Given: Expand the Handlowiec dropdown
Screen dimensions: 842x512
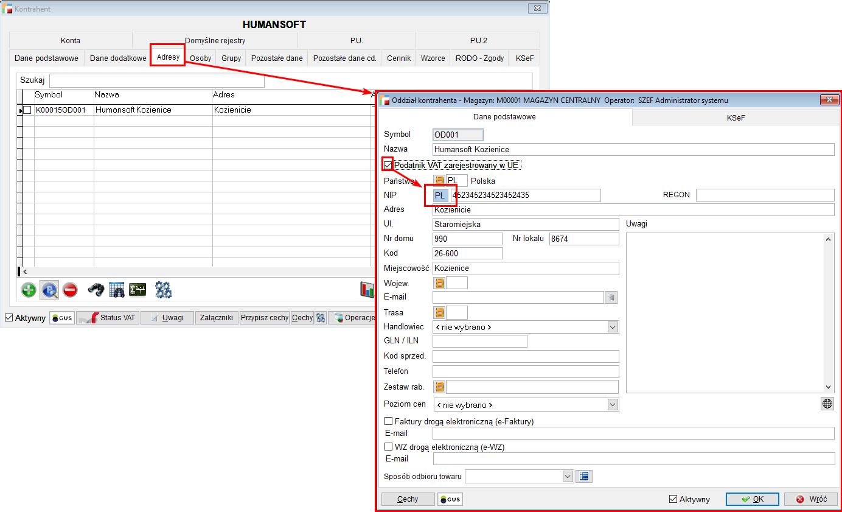Looking at the screenshot, I should click(613, 327).
